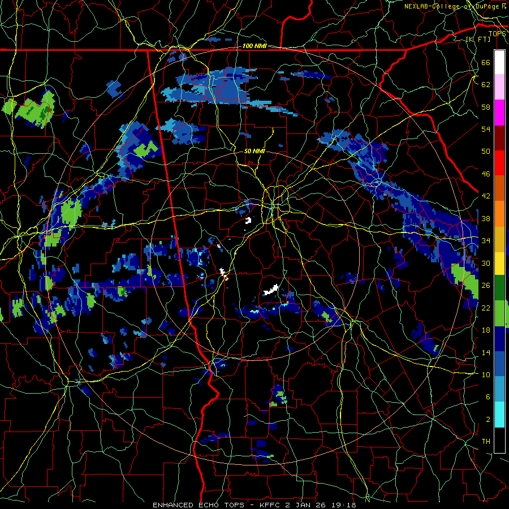The image size is (509, 509).
Task: Select the white legend swatch near 66
Action: 499,62
